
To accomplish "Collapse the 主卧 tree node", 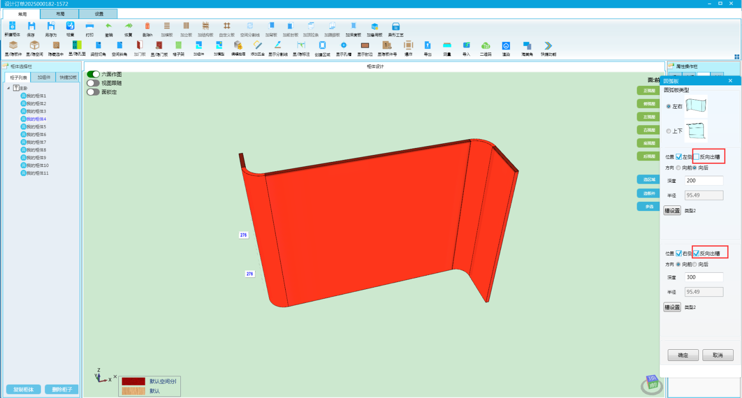I will pos(8,88).
